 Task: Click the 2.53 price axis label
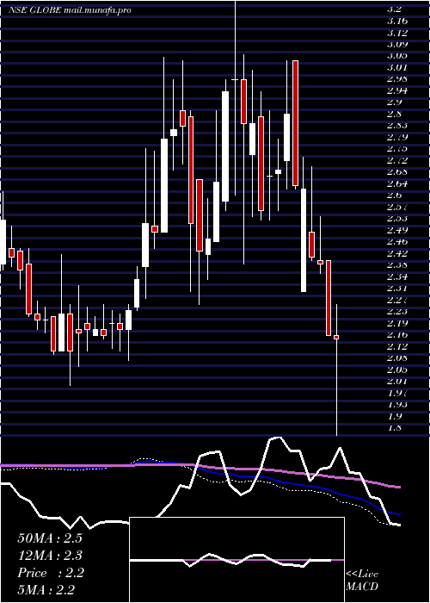(397, 219)
